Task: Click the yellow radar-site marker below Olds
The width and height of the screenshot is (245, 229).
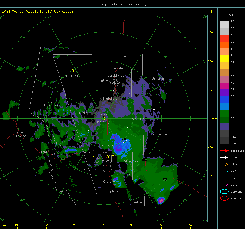Action: click(104, 118)
